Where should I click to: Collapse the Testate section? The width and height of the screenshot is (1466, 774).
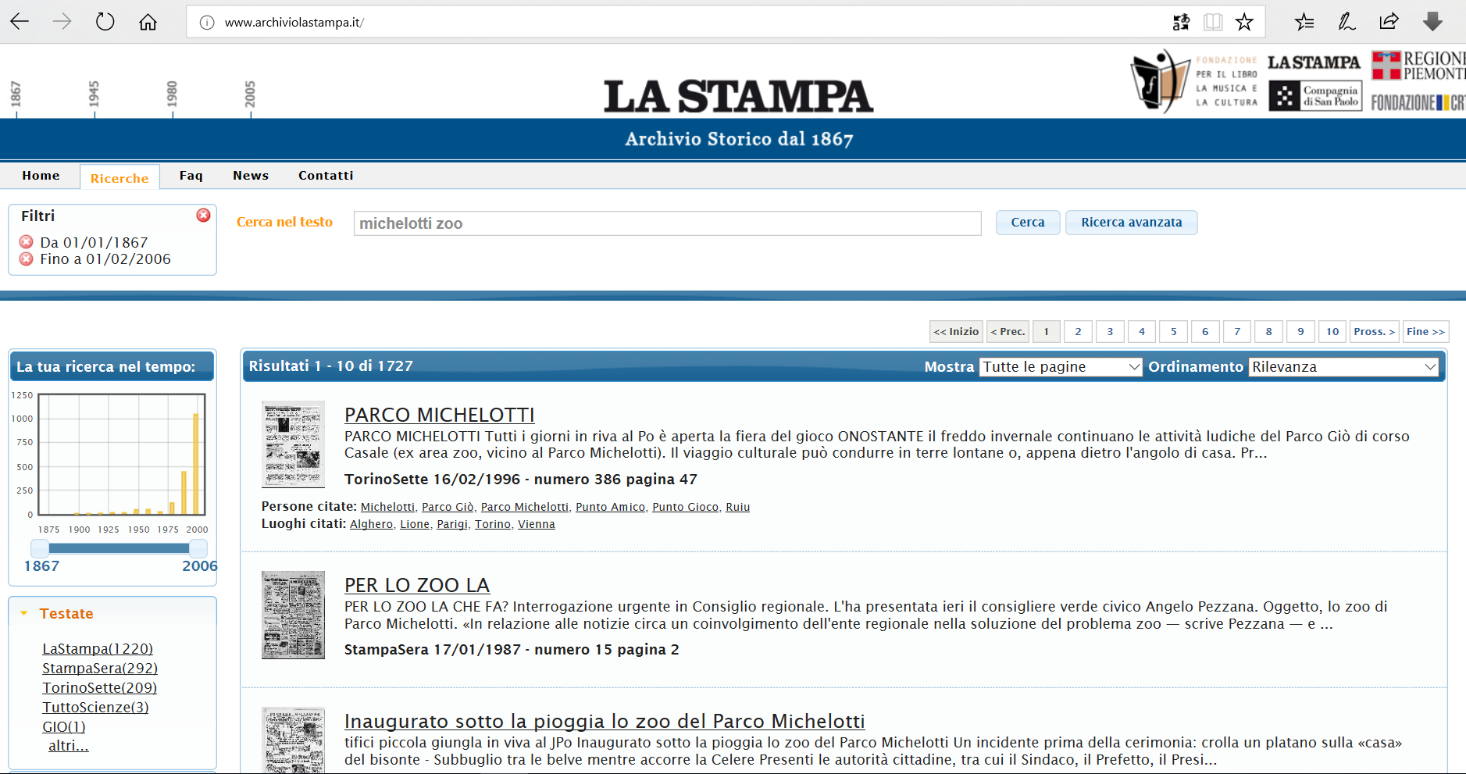coord(24,614)
